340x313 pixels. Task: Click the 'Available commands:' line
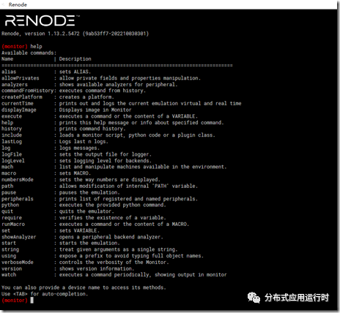[29, 53]
